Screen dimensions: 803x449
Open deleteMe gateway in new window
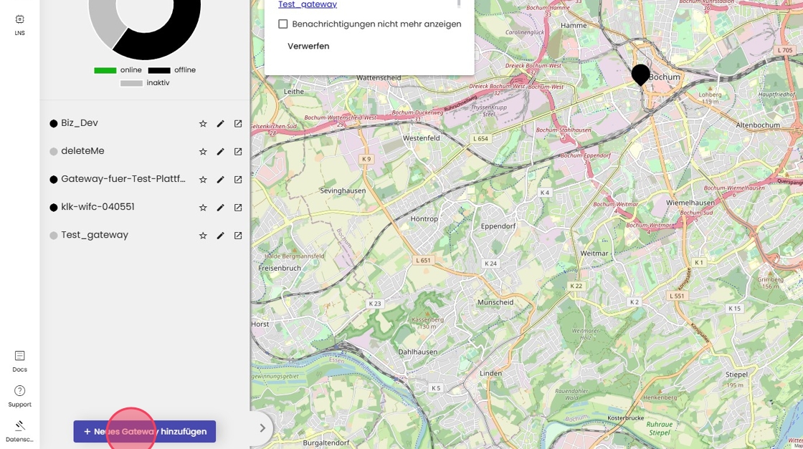pos(238,152)
